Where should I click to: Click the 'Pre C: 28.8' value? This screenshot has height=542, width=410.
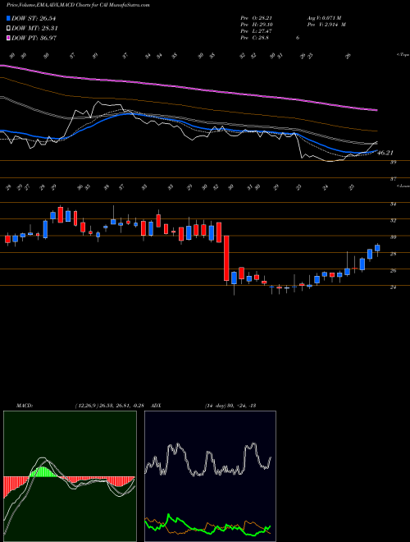[255, 38]
